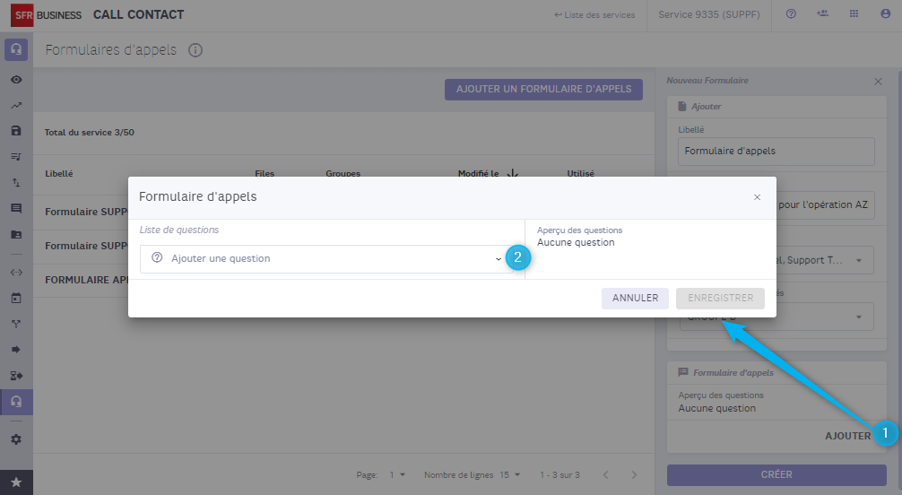The image size is (902, 495).
Task: Open the call routing fork icon
Action: point(16,324)
